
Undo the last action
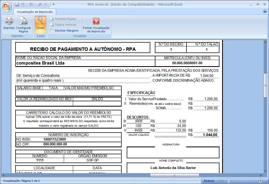[x=23, y=4]
